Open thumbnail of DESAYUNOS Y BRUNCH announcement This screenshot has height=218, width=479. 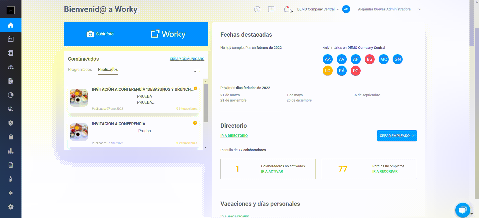point(79,98)
